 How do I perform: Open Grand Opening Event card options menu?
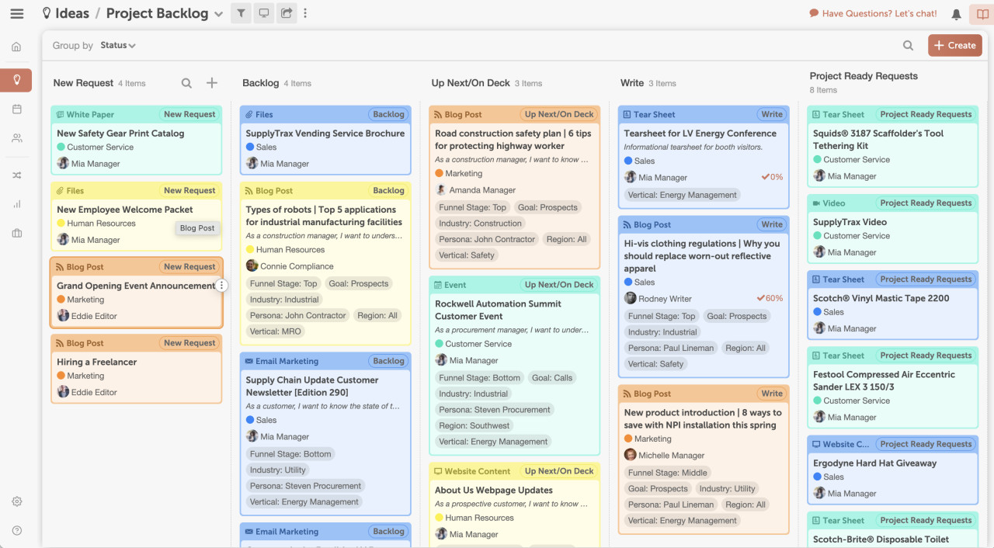click(x=221, y=286)
